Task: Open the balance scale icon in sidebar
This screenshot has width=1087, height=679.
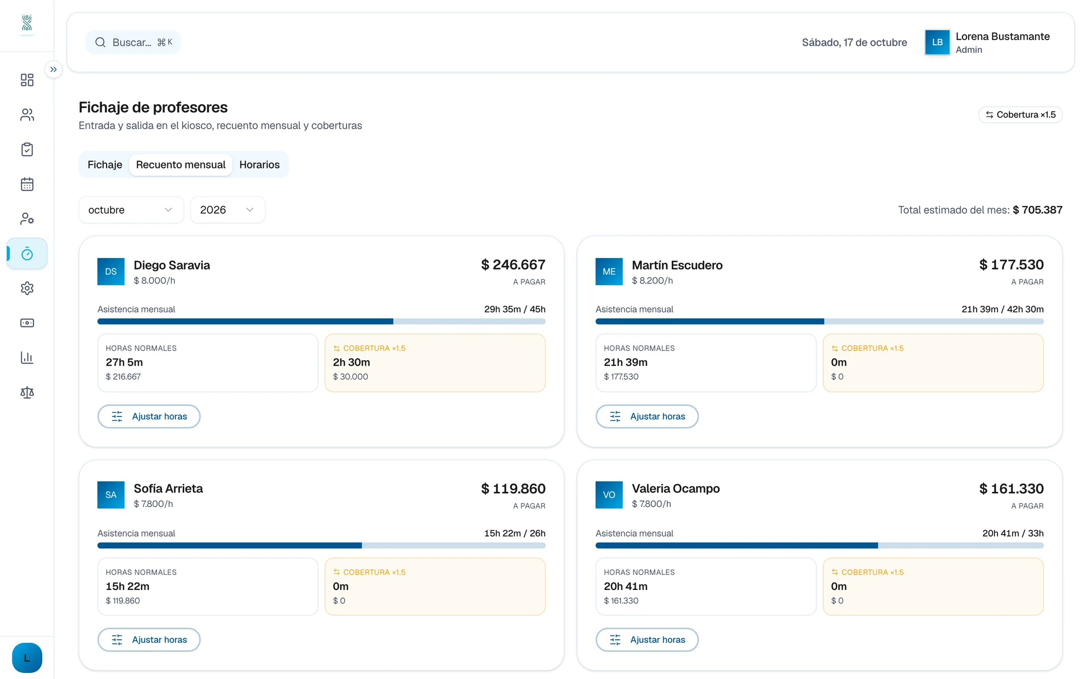Action: click(27, 392)
